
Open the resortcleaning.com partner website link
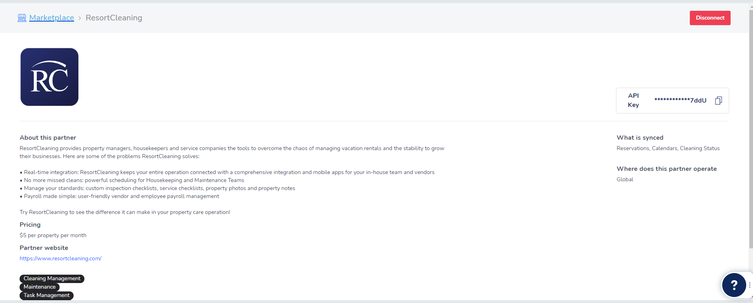pos(60,258)
